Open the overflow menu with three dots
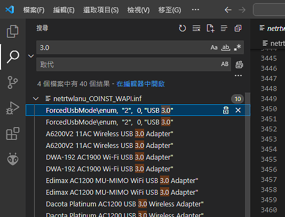The image size is (285, 217). pos(195,10)
